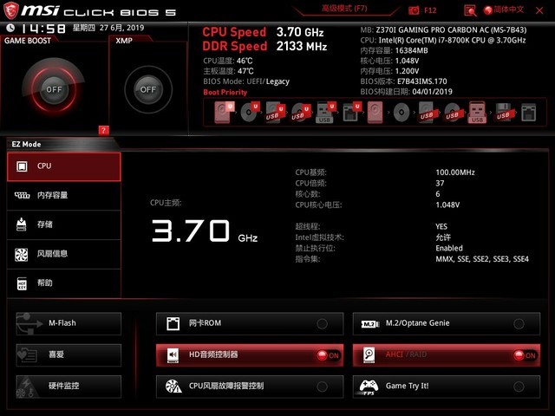Click the DDR Speed 2133 MHz value

tap(302, 46)
